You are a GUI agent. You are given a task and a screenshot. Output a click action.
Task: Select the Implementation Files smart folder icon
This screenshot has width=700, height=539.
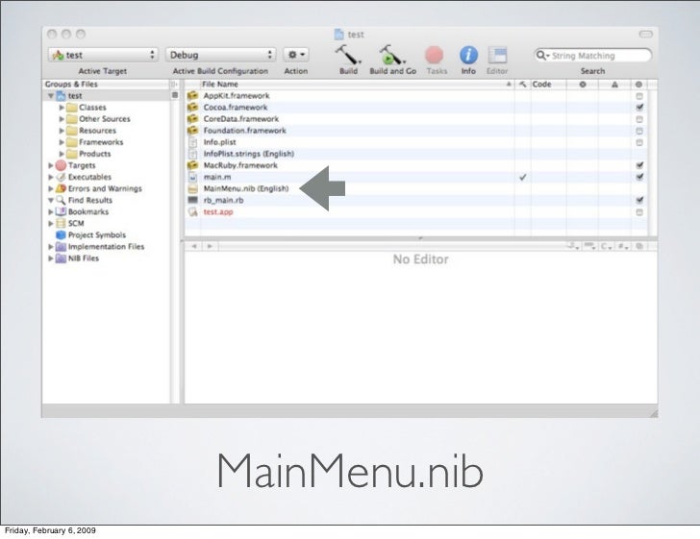tap(62, 246)
